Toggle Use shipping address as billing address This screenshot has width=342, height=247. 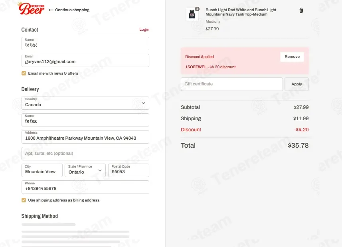point(24,200)
